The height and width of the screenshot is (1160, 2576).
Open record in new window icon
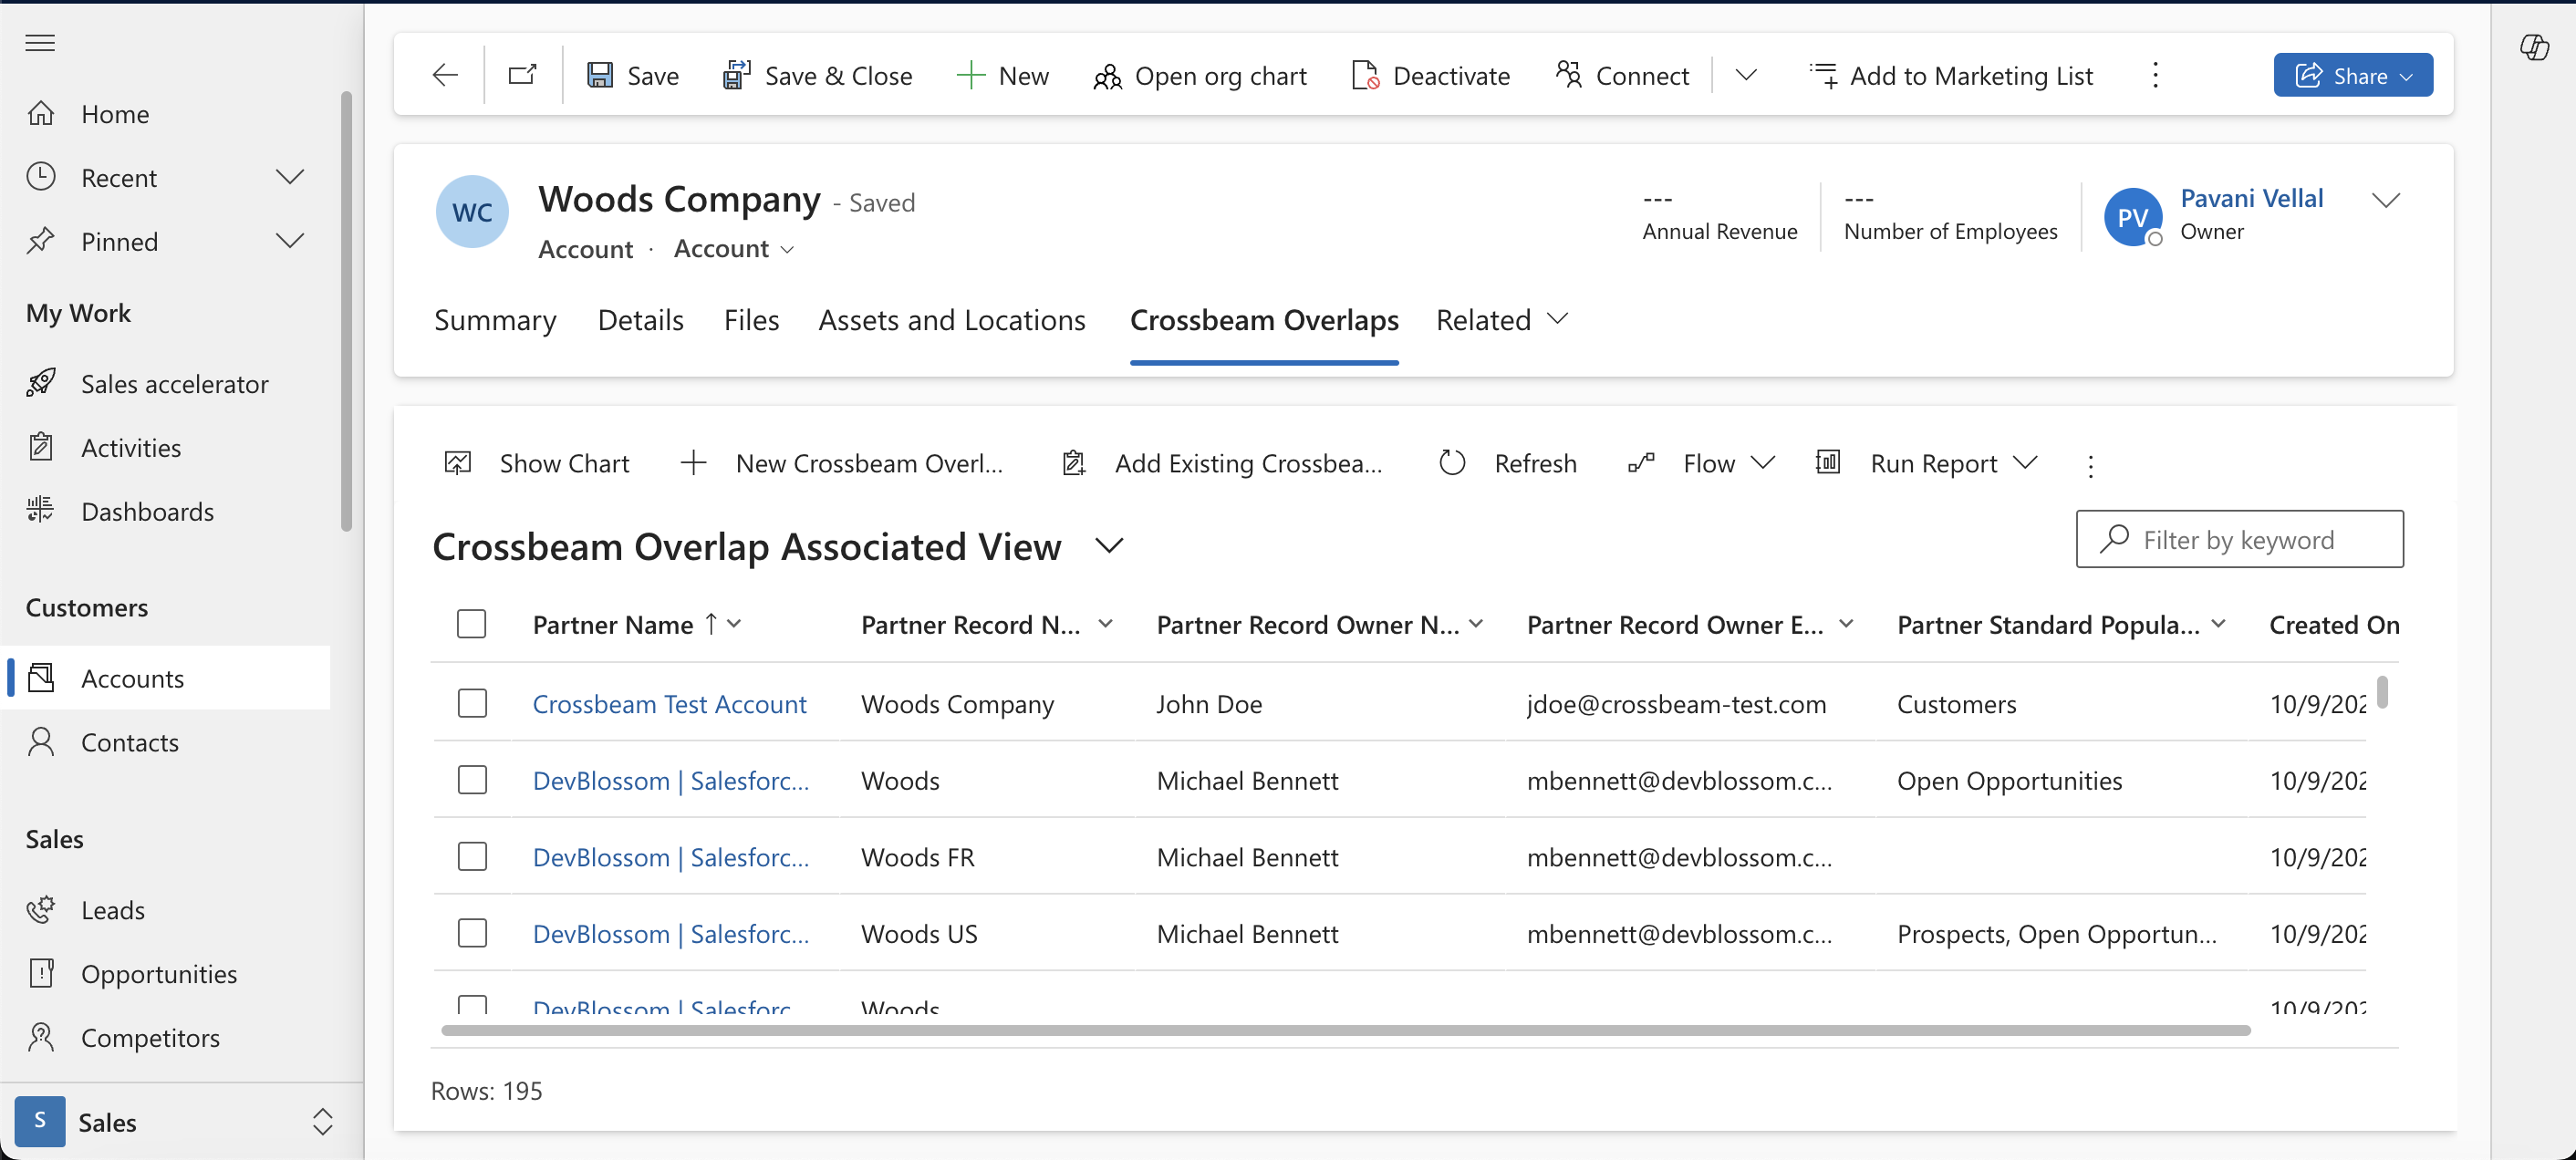pos(522,75)
